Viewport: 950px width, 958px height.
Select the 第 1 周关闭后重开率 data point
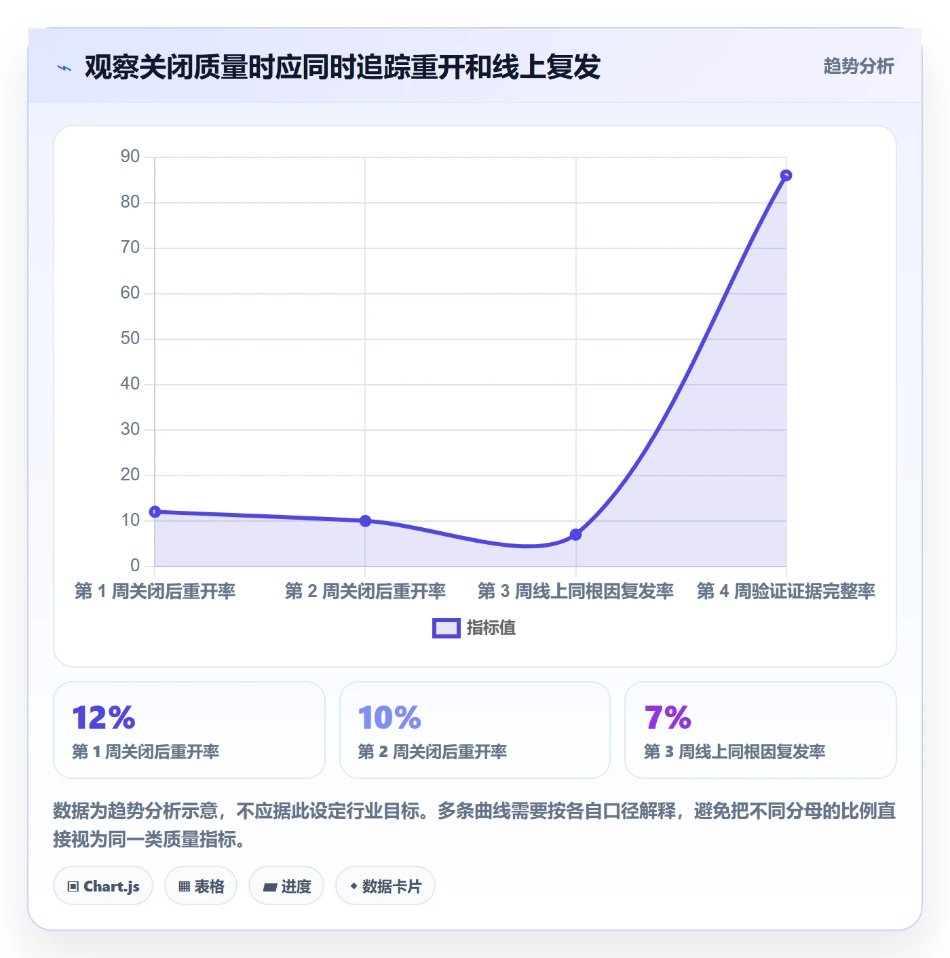click(155, 512)
